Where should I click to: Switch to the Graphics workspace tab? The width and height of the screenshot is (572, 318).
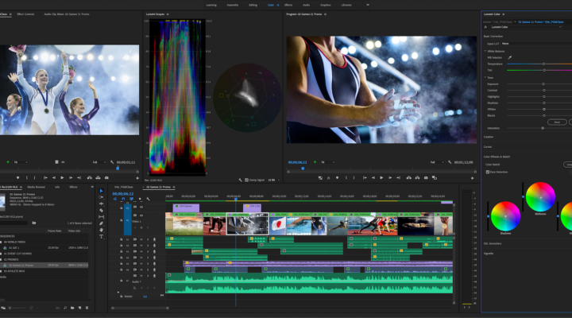326,5
